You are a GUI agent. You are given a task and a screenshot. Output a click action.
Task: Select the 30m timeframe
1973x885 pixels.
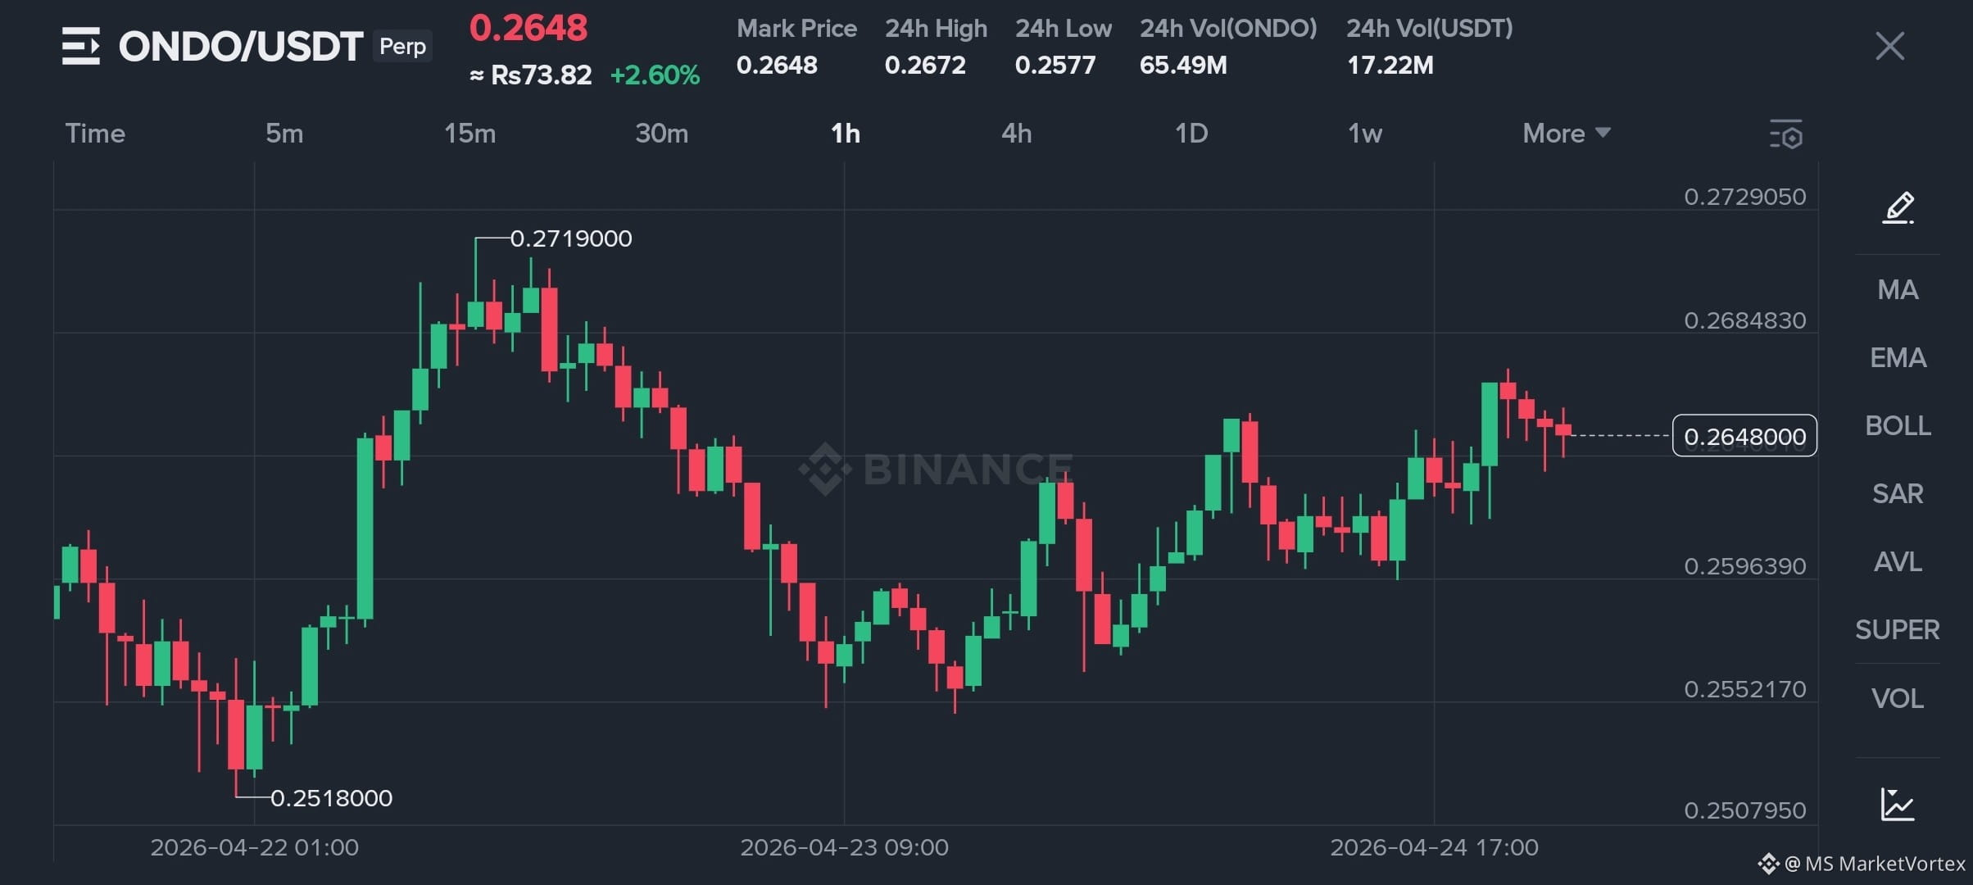coord(662,133)
